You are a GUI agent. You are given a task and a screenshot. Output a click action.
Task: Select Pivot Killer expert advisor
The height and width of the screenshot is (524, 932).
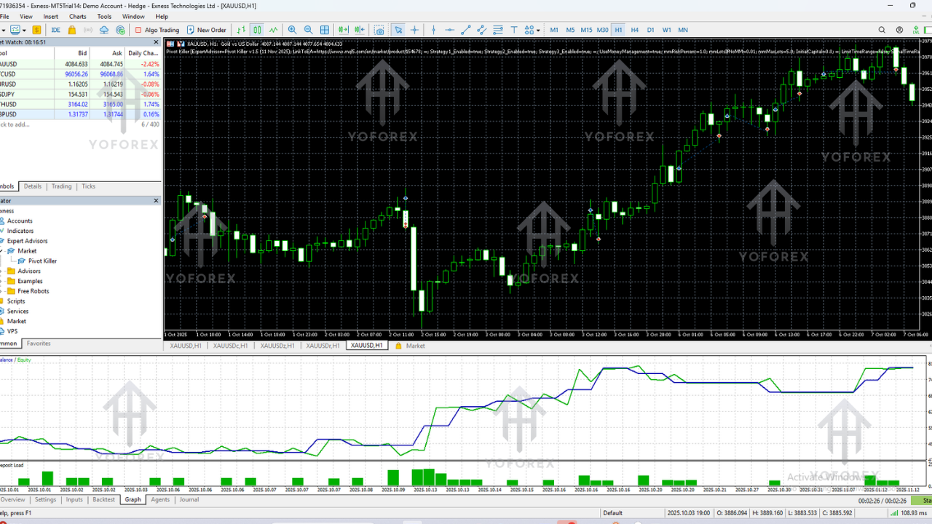click(42, 261)
